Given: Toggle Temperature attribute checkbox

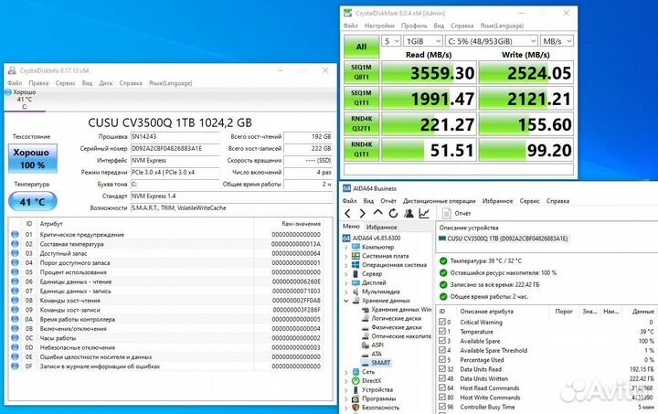Looking at the screenshot, I should click(442, 332).
